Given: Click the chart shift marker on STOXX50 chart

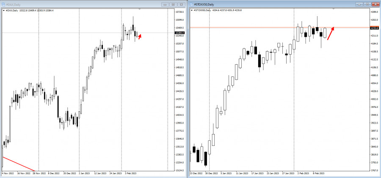Looking at the screenshot, I should tap(334, 9).
